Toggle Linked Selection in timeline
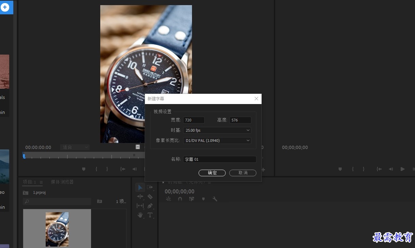 192,199
